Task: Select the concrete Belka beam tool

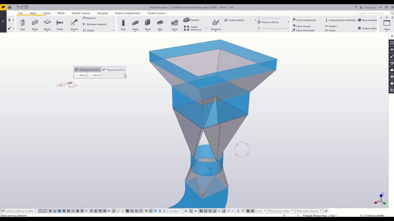Action: 135,25
